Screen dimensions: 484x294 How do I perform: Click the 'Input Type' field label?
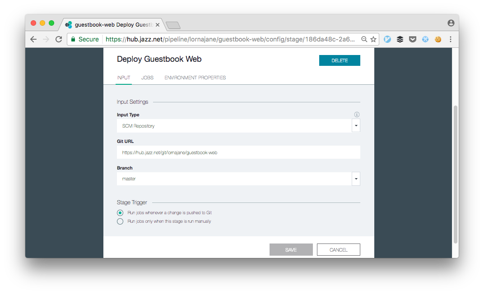128,115
